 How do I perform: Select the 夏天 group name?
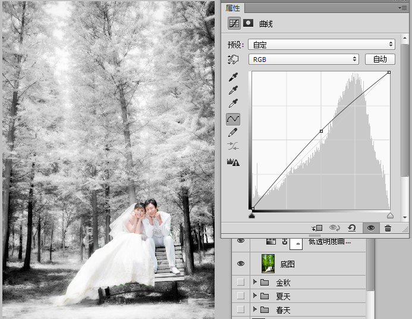[x=283, y=296]
